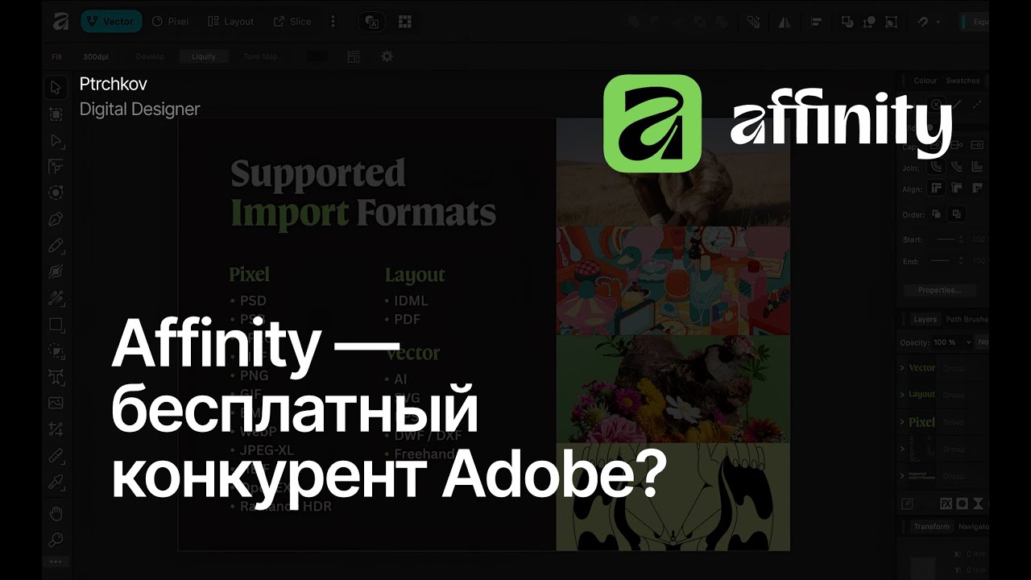Expand the layer group below Pixel
1031x580 pixels.
point(902,449)
